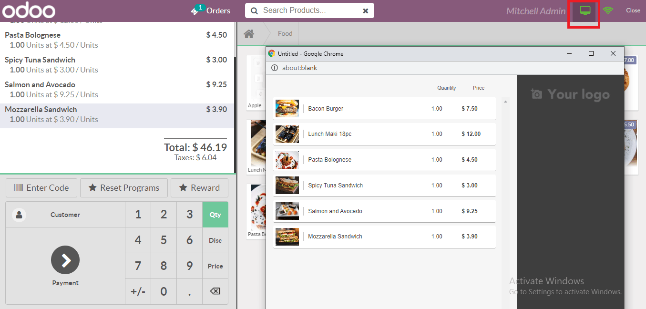Click the Mitchell Admin user name
This screenshot has width=646, height=309.
tap(536, 11)
